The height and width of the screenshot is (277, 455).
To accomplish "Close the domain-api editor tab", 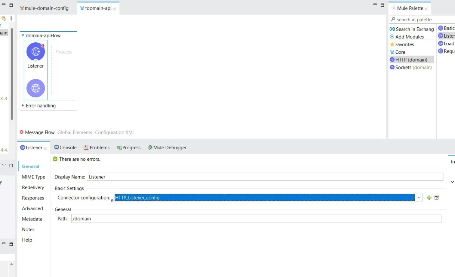I will [x=115, y=9].
